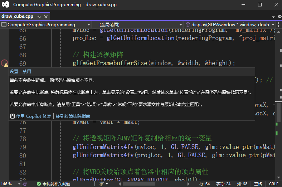Click the CRLF line ending indicator
This screenshot has height=187, width=282.
[273, 184]
